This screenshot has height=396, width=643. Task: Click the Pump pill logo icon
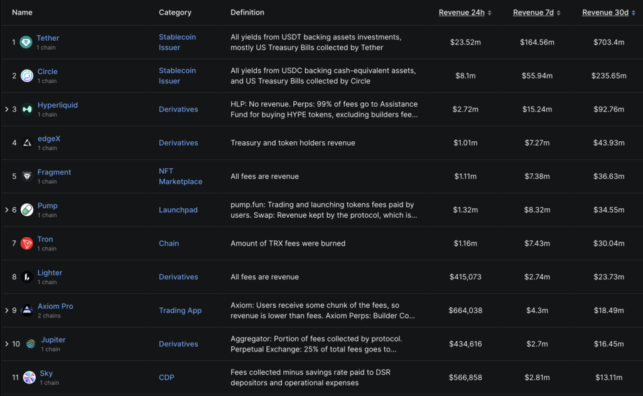tap(27, 210)
